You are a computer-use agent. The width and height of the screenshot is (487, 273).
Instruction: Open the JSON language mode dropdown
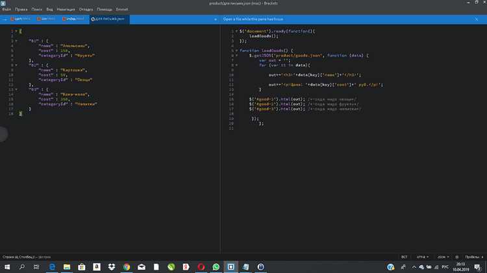(443, 257)
